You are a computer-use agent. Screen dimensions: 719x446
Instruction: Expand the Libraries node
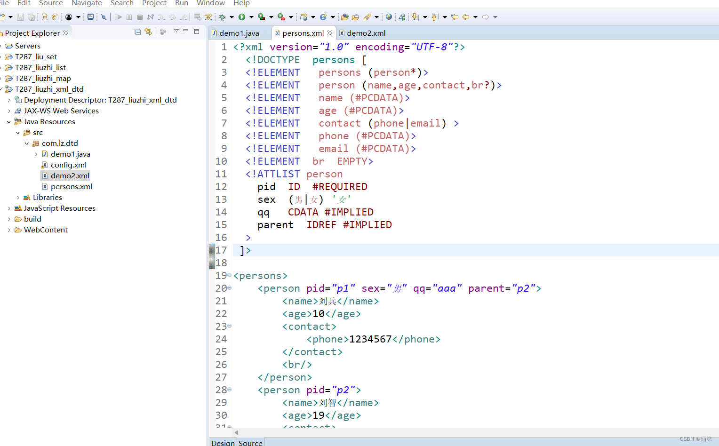(17, 198)
